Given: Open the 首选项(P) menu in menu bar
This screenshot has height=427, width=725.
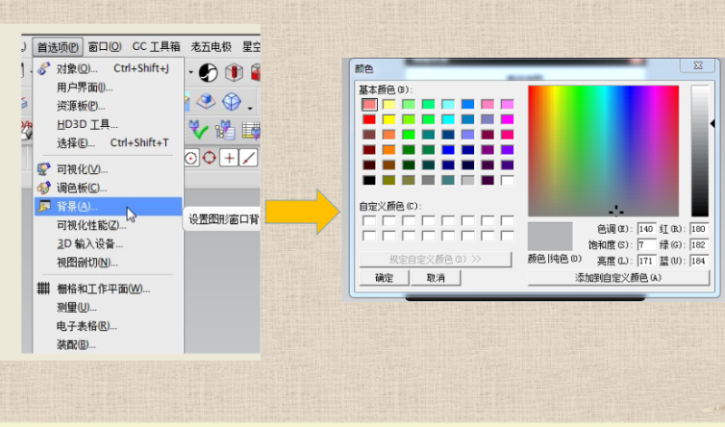Looking at the screenshot, I should 57,47.
